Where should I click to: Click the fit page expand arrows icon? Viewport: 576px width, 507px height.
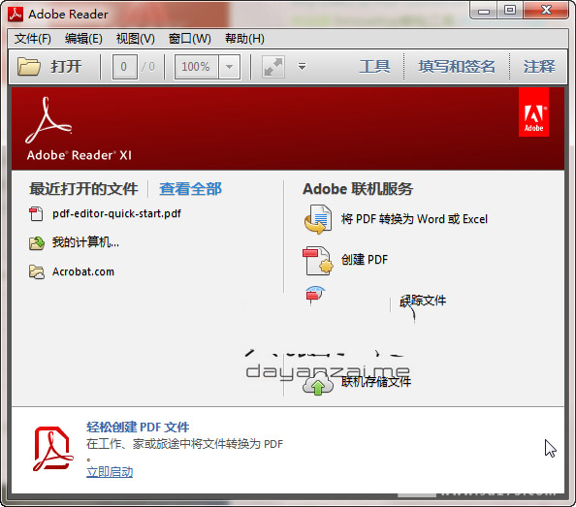[x=273, y=67]
